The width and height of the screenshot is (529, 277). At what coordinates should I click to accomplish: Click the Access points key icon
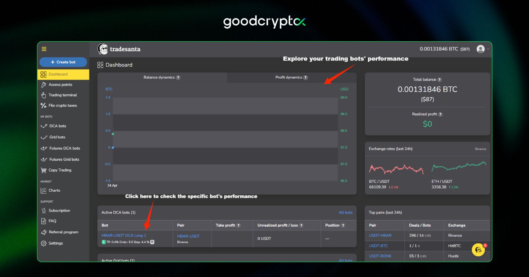tap(44, 85)
